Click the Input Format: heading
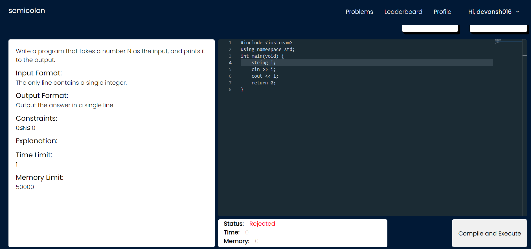Viewport: 531px width, 249px height. coord(39,73)
